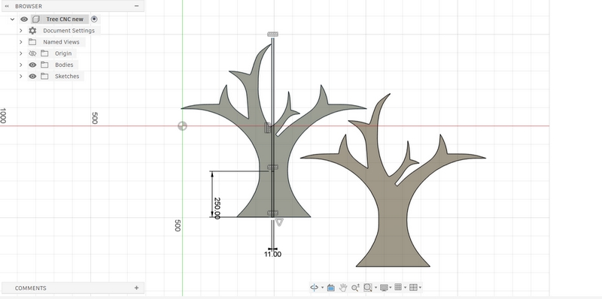Add a comment with the plus button

[x=136, y=288]
